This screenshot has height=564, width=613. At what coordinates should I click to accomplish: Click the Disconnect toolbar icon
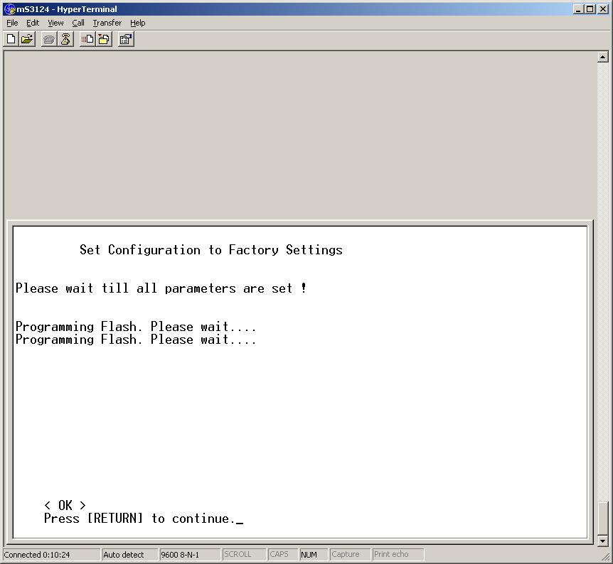(65, 40)
